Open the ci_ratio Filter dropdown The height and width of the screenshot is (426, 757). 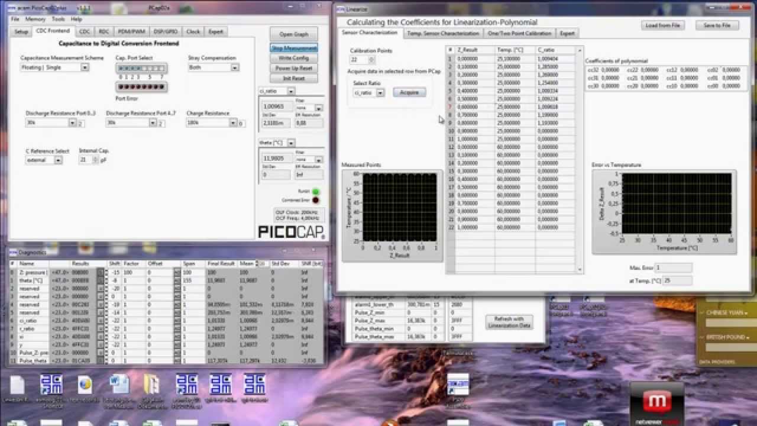pos(318,108)
